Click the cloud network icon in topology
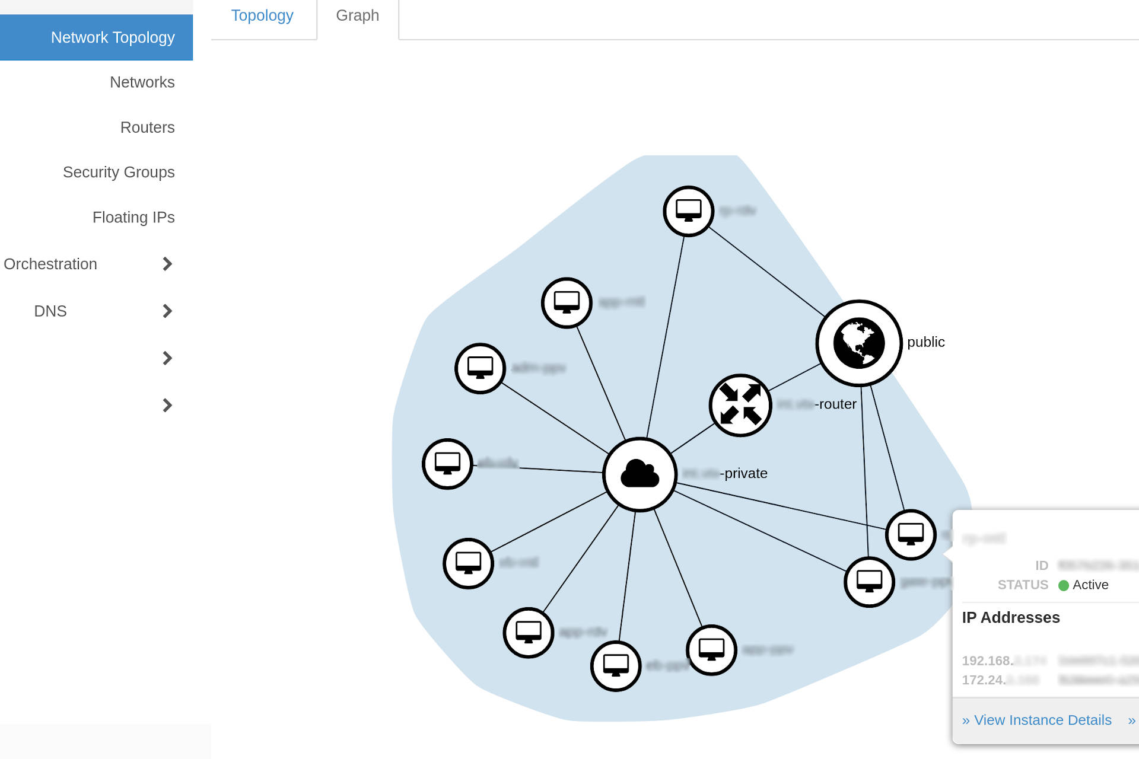The width and height of the screenshot is (1139, 759). 641,471
